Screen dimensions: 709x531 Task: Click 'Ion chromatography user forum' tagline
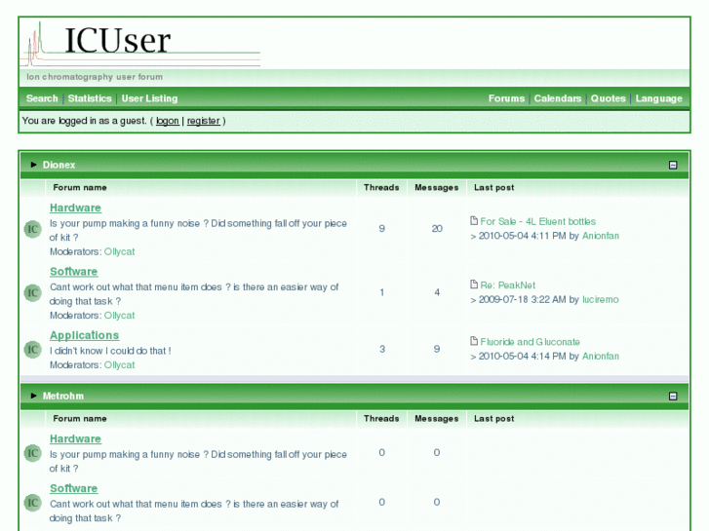click(x=95, y=77)
